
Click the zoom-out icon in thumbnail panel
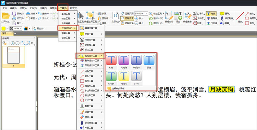[17, 43]
